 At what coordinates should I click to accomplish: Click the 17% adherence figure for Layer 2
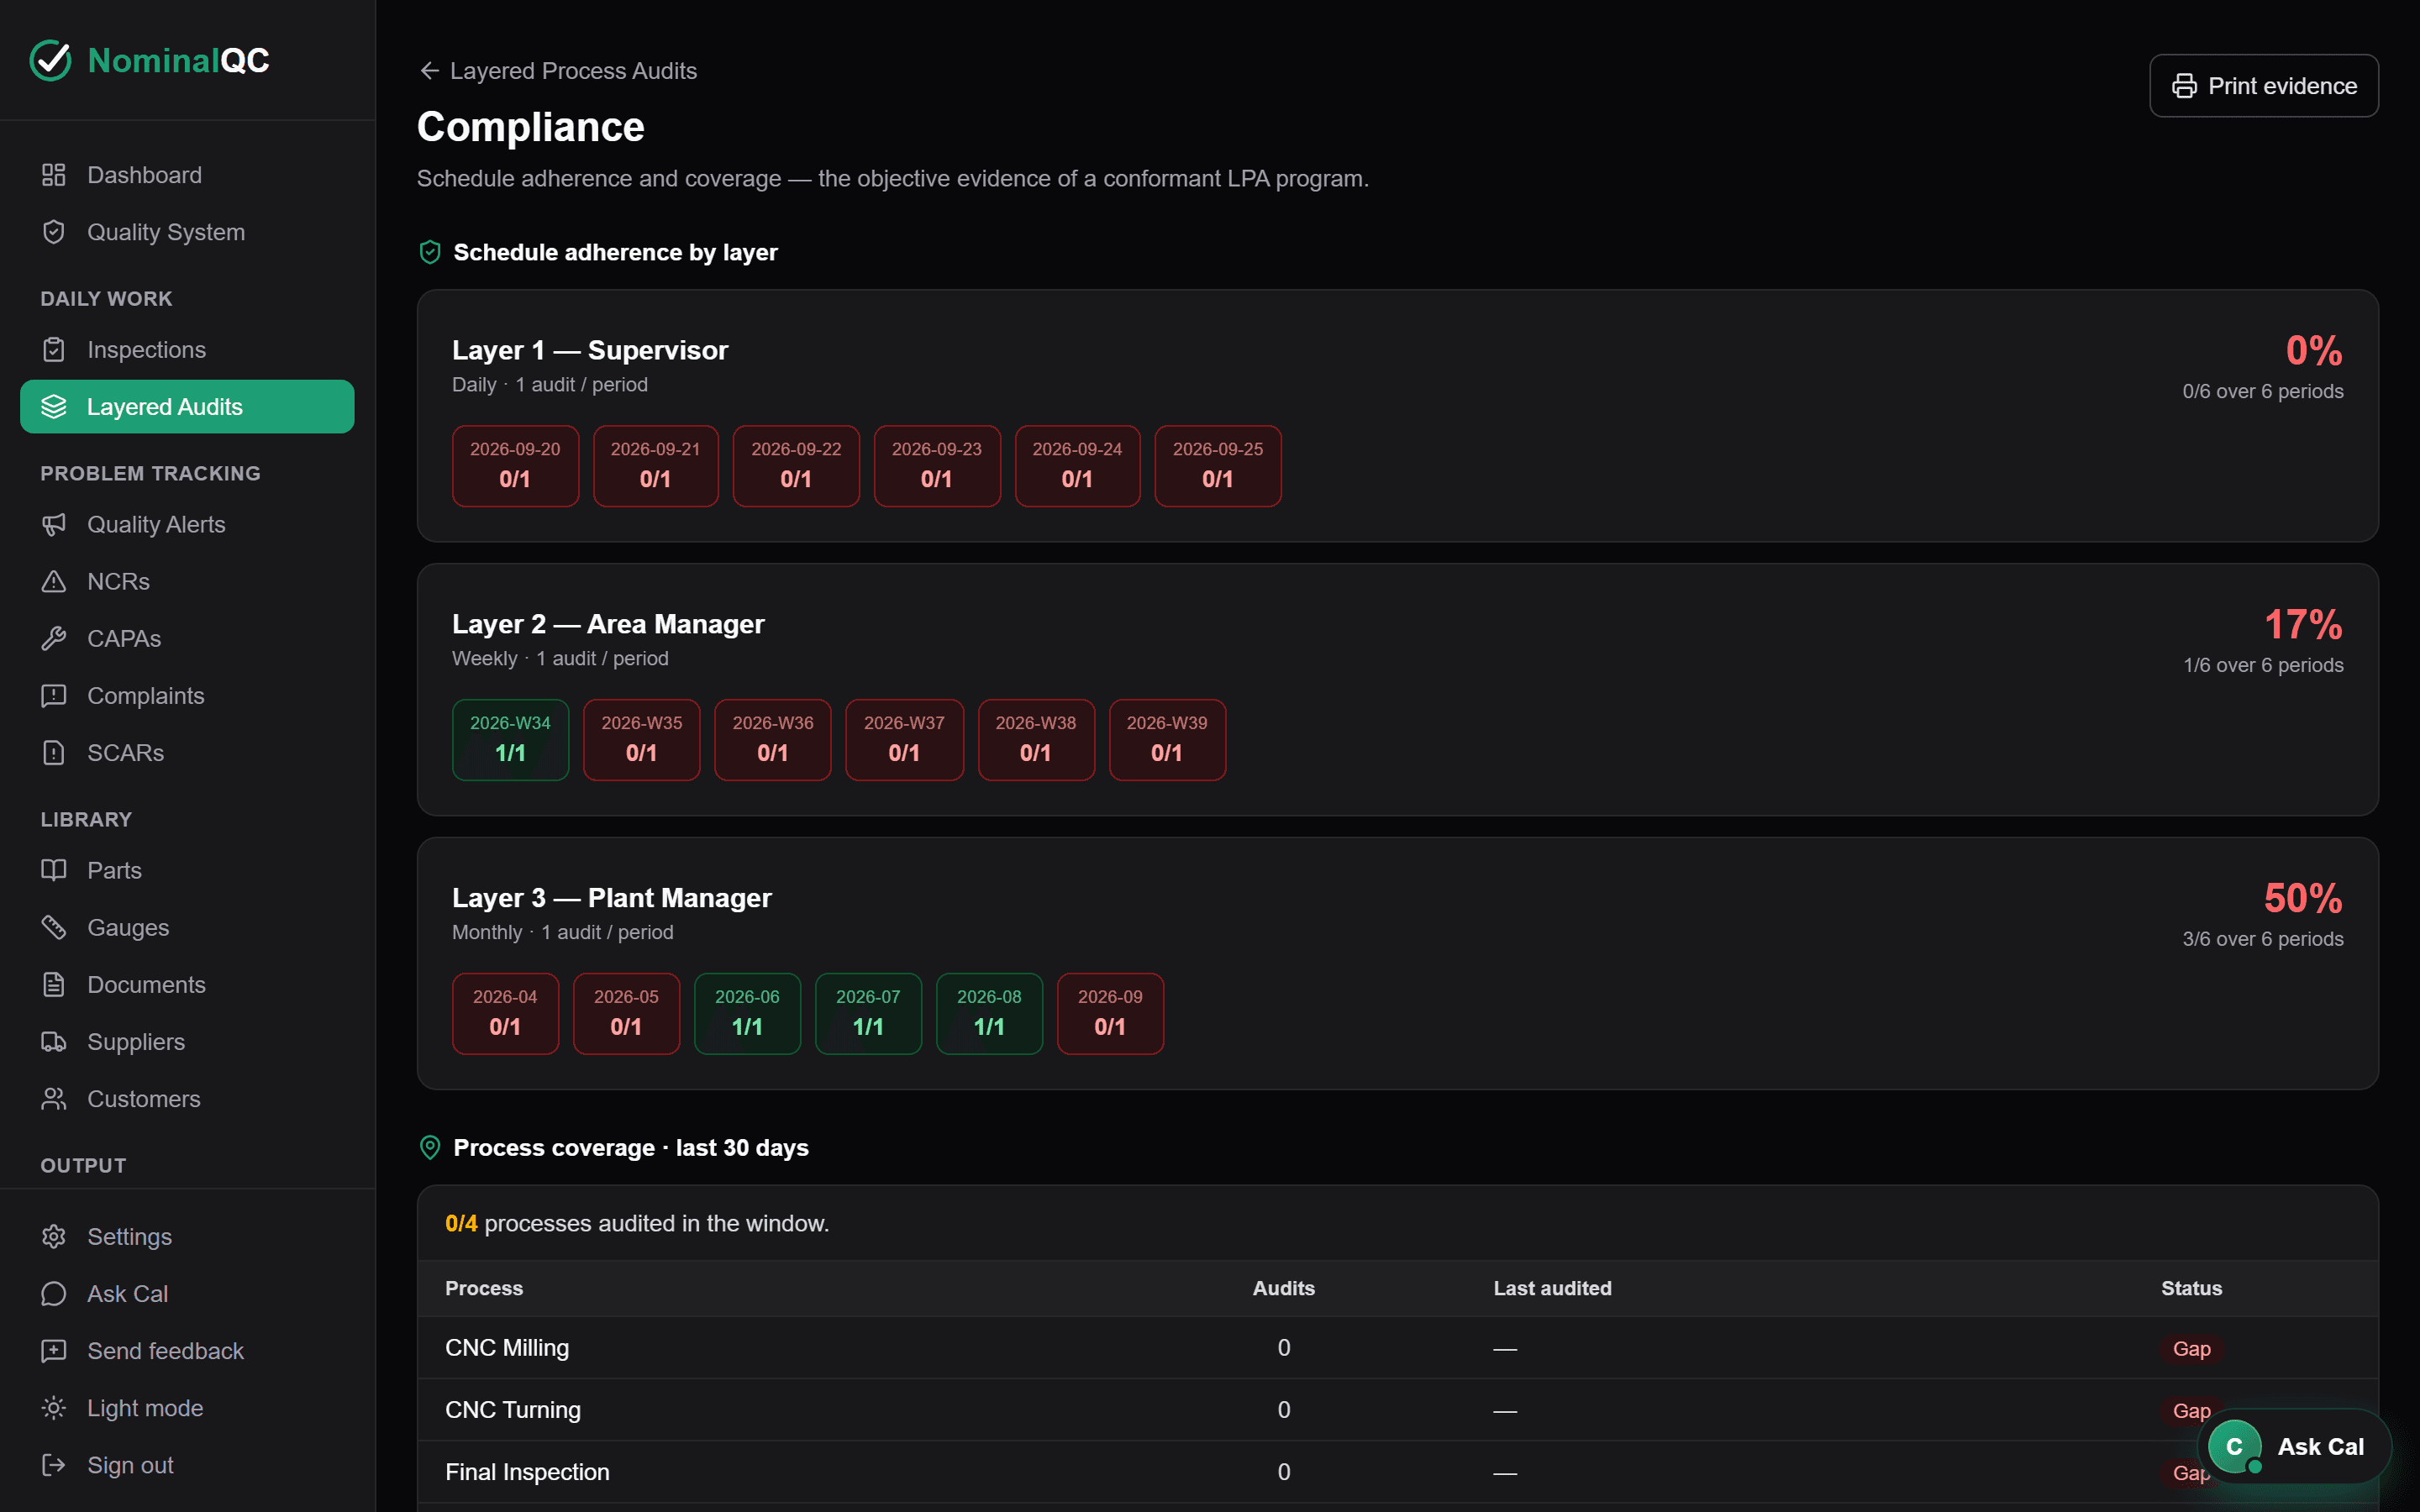click(2303, 625)
